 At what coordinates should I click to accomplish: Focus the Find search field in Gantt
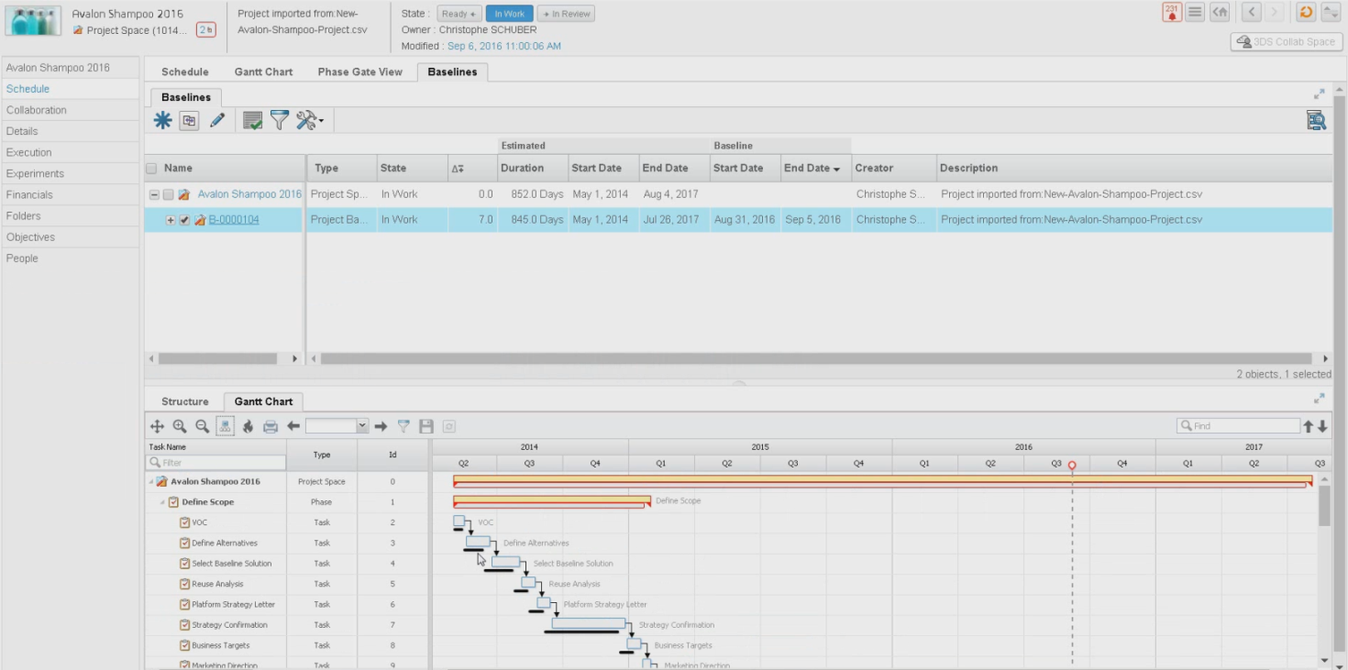point(1238,426)
